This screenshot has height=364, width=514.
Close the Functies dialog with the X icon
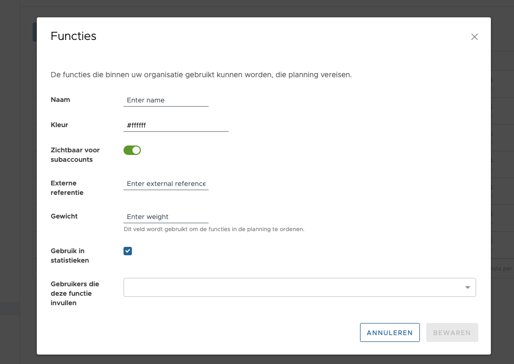[x=474, y=37]
